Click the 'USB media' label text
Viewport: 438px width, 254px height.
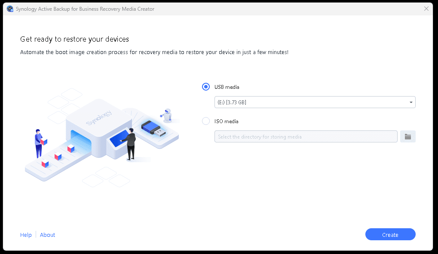click(227, 87)
